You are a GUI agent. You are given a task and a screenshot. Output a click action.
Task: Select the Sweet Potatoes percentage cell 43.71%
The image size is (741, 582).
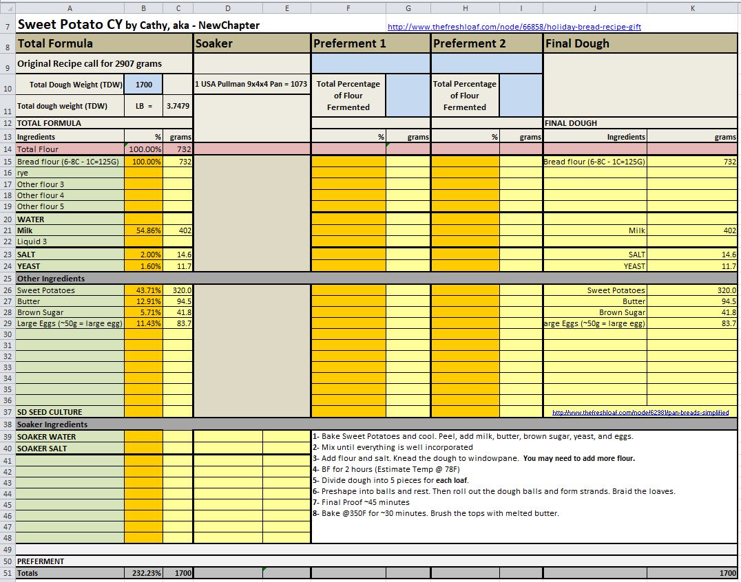pyautogui.click(x=144, y=290)
